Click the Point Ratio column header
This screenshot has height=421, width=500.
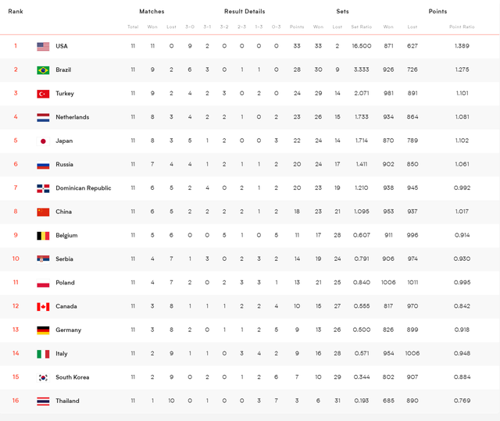462,27
